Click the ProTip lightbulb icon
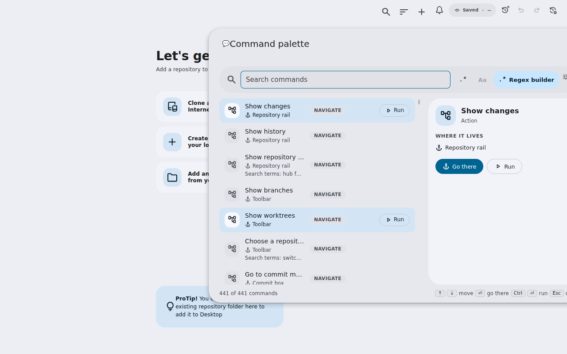Viewport: 567px width, 354px height. coord(170,306)
